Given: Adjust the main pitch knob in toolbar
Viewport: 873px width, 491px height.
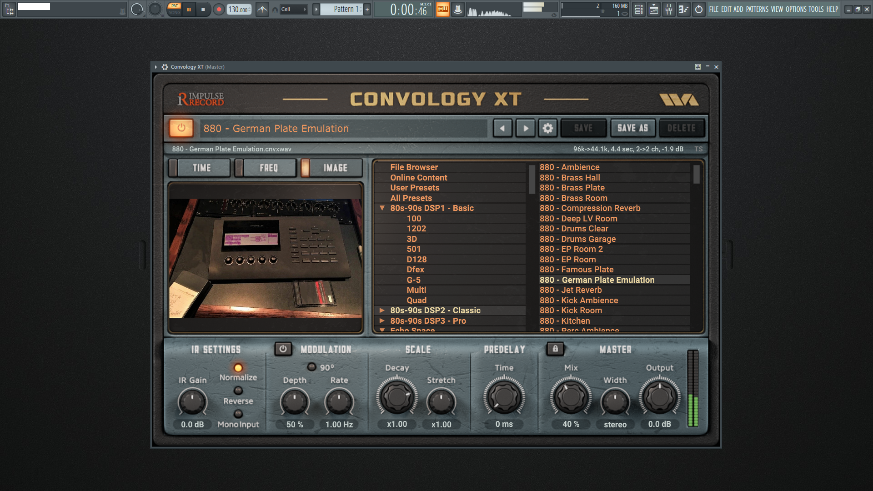Looking at the screenshot, I should pyautogui.click(x=155, y=9).
